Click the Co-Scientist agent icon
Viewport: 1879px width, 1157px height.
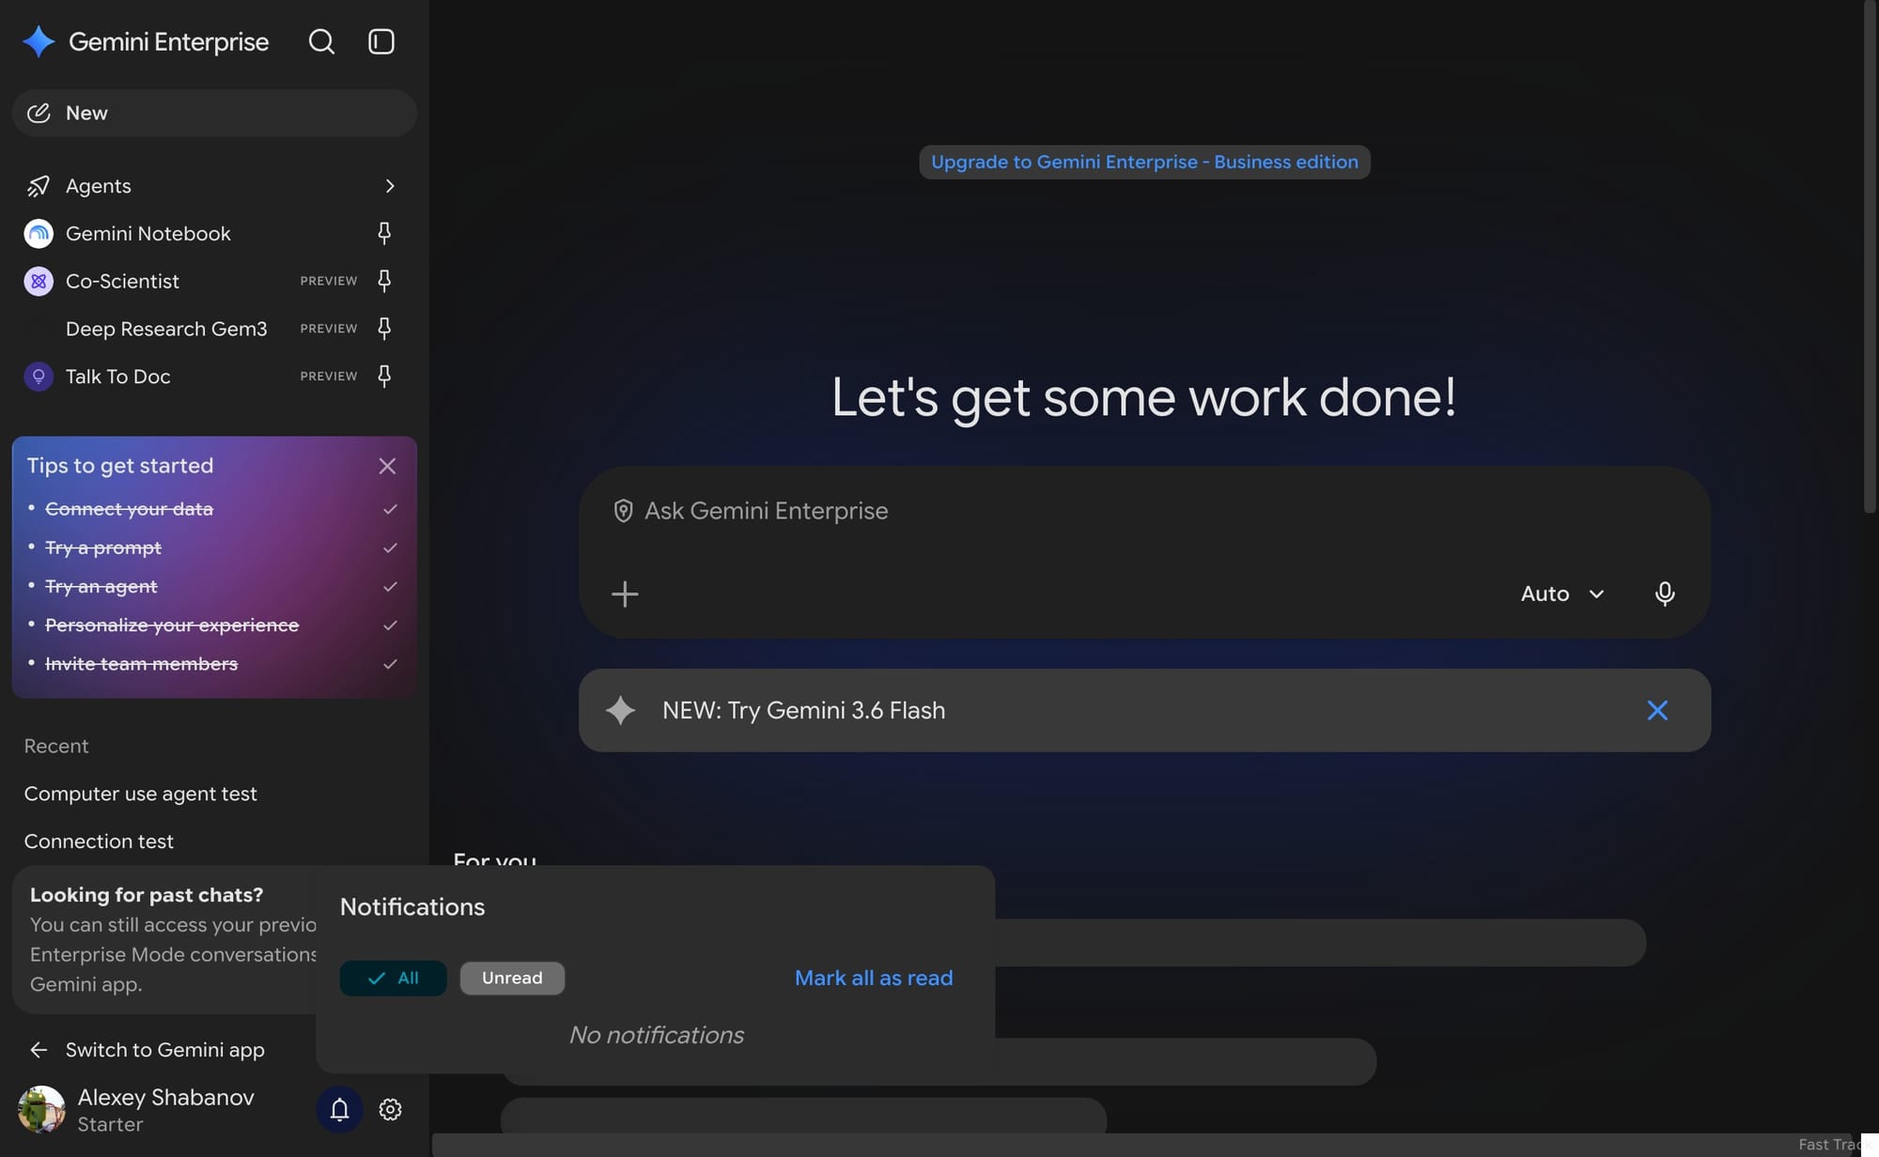39,281
